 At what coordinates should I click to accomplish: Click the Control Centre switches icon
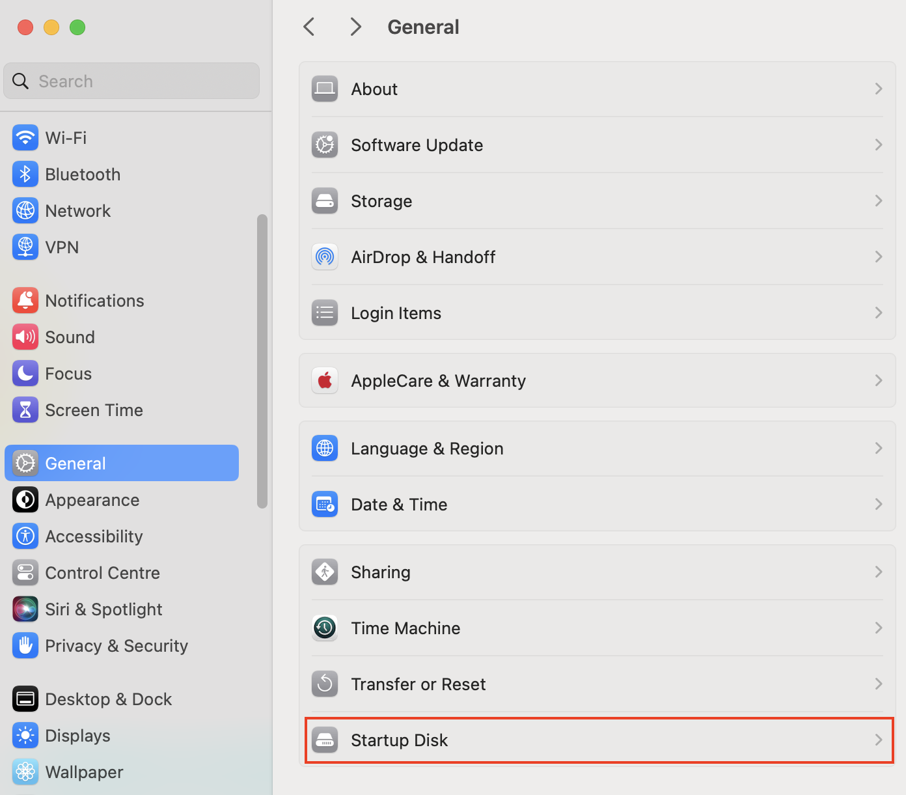(x=25, y=573)
